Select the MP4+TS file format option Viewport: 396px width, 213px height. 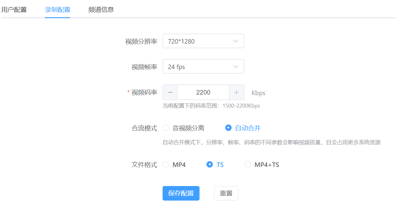[x=248, y=165]
